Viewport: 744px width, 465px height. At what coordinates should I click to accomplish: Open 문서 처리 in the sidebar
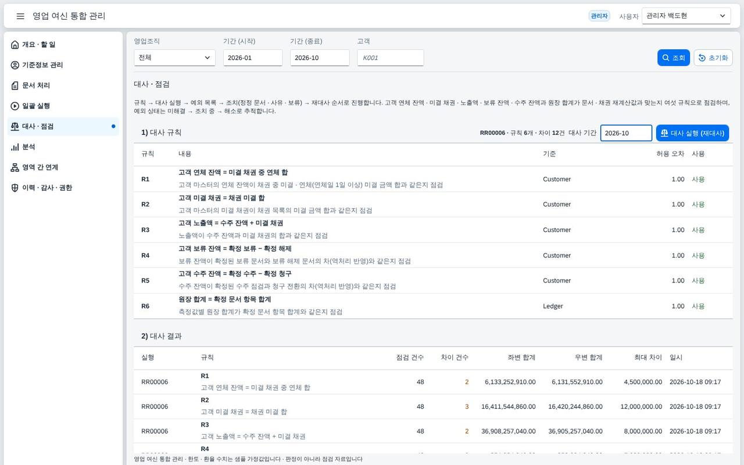[x=63, y=85]
